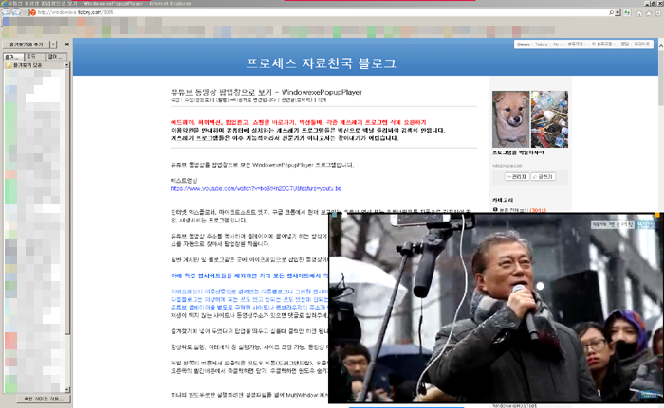Go back with the browser Back arrow
Screen dimensions: 664x408
6,12
